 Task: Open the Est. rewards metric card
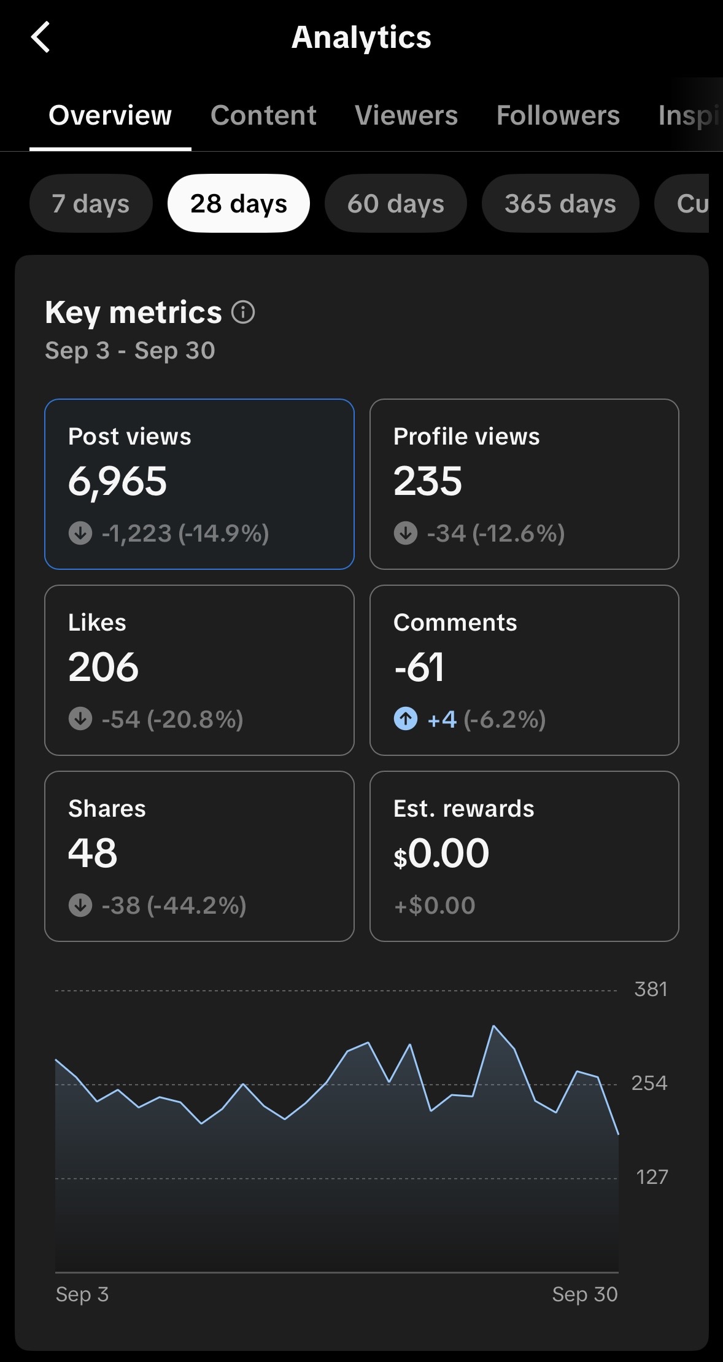tap(524, 856)
